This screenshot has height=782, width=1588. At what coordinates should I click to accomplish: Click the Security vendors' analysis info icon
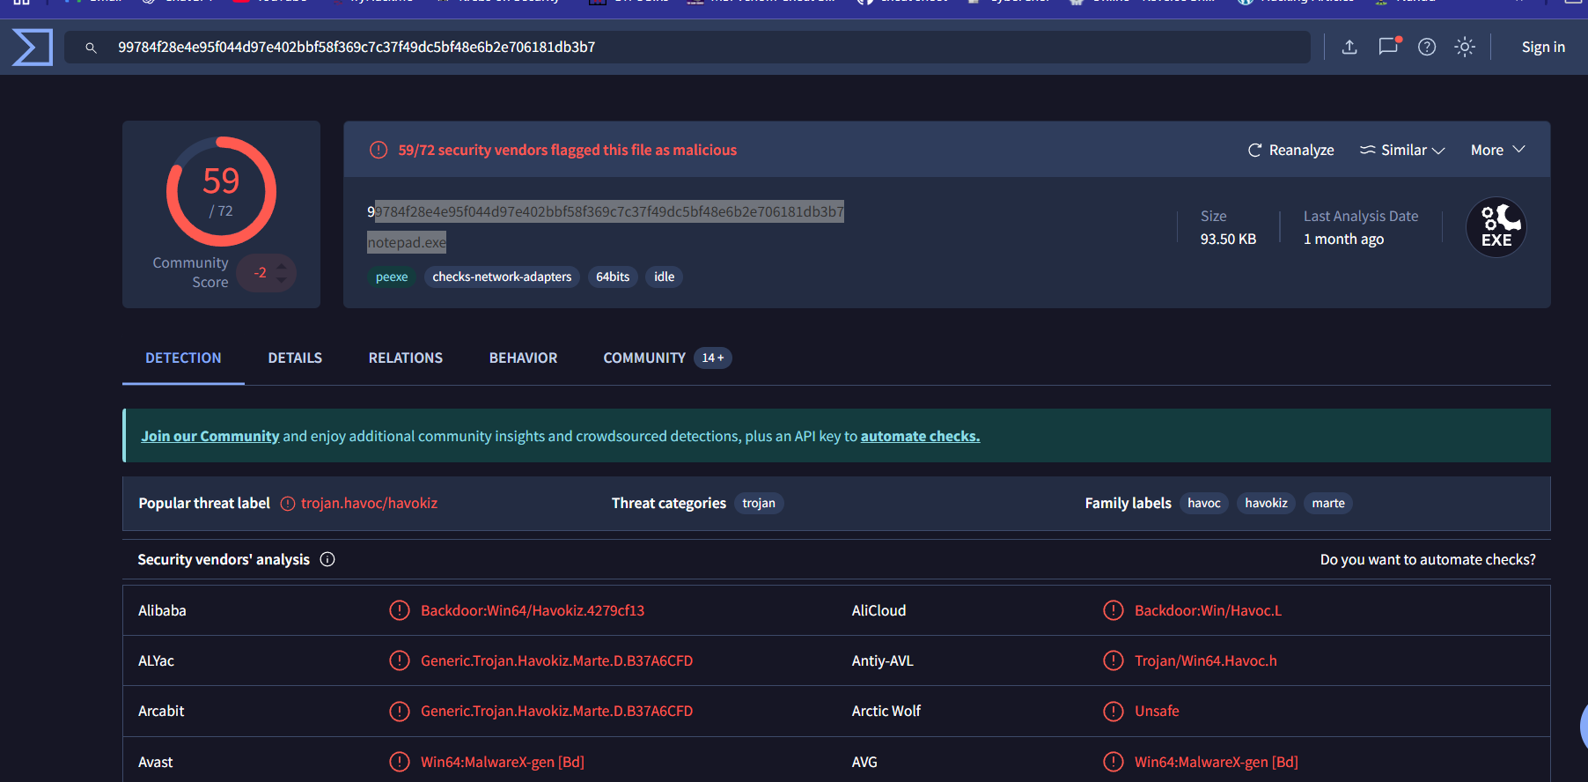(x=327, y=559)
